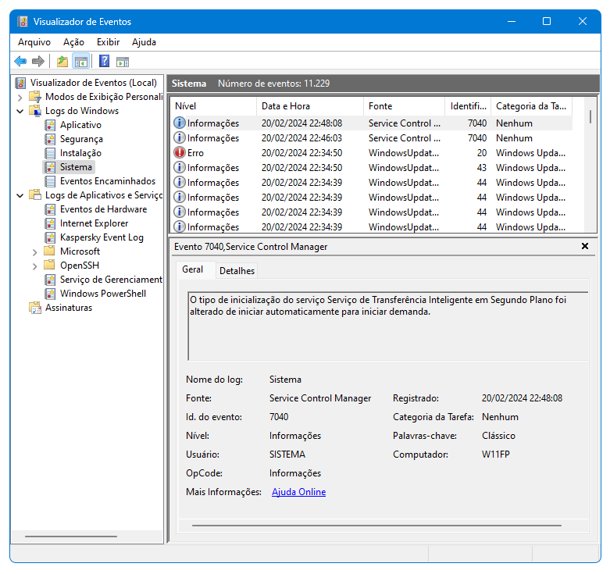
Task: Click the OpenSSH folder icon
Action: point(49,266)
